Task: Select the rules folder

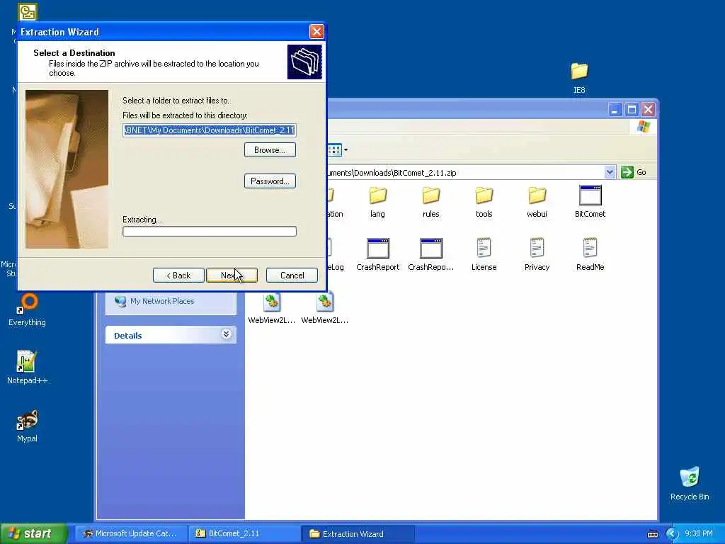Action: tap(430, 202)
